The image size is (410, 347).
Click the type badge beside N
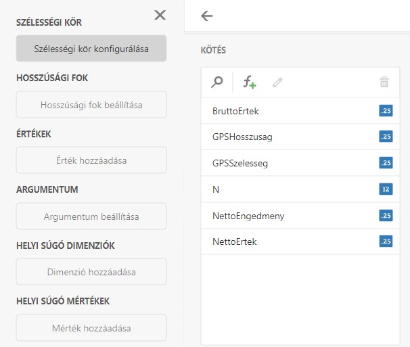click(386, 189)
